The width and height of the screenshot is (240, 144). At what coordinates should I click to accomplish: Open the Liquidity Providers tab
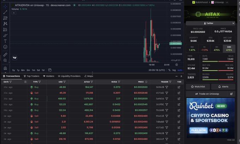pyautogui.click(x=69, y=76)
